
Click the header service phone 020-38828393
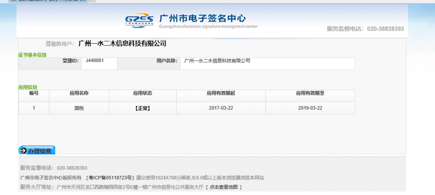[x=385, y=29]
